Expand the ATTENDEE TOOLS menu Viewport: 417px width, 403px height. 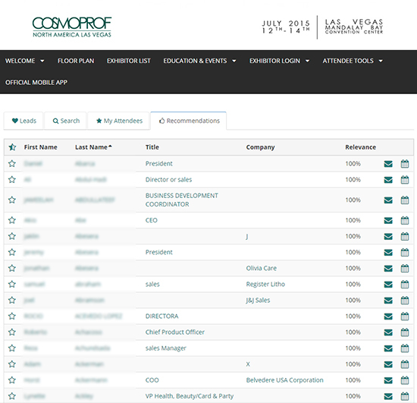(353, 61)
